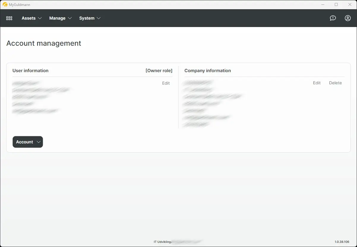Click the account avatar icon top right

coord(347,18)
